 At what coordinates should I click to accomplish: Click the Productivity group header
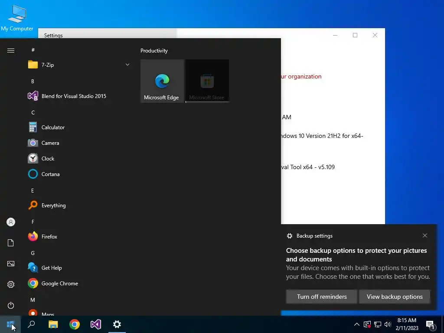154,51
